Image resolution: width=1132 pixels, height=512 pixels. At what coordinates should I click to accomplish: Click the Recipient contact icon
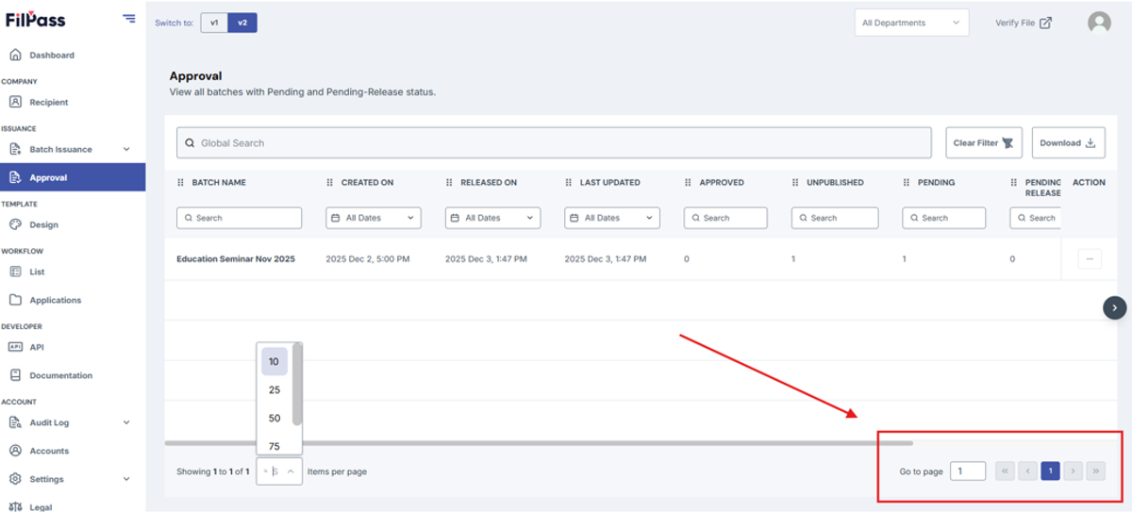[15, 102]
